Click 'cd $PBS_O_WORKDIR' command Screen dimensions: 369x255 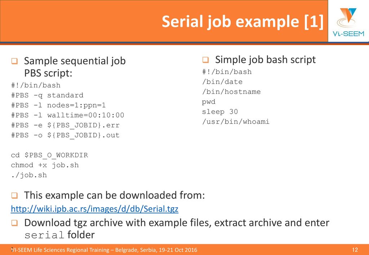tap(49, 155)
